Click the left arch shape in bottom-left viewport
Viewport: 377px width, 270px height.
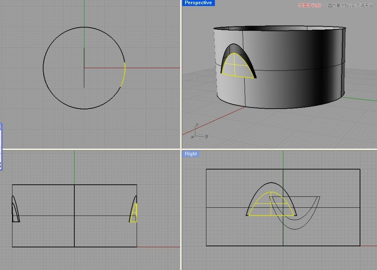pos(15,209)
